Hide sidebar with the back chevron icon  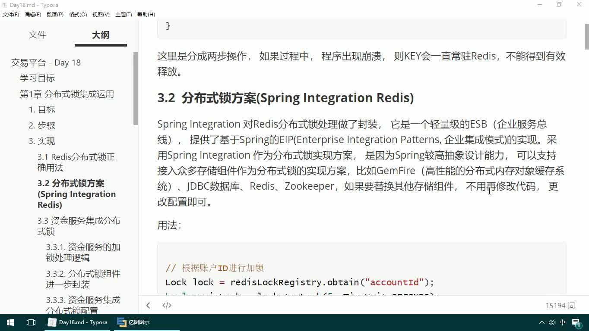pos(148,306)
